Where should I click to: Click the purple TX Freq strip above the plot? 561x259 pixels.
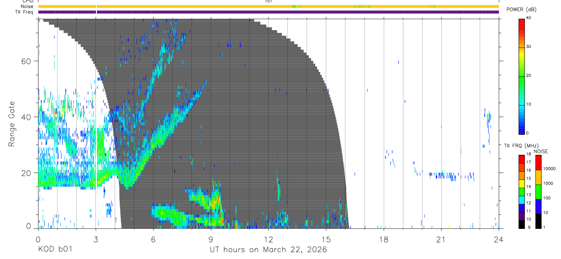268,12
